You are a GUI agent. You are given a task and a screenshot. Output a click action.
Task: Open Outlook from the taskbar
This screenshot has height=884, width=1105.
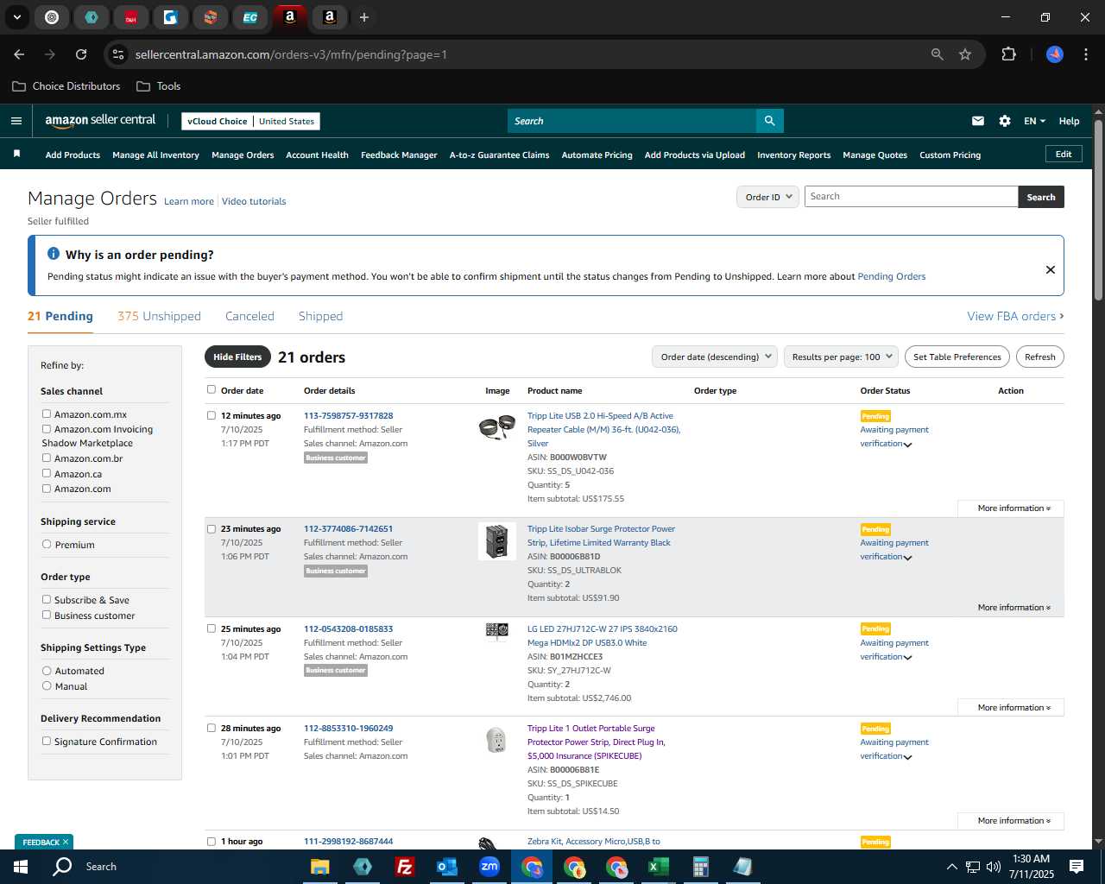click(x=446, y=867)
